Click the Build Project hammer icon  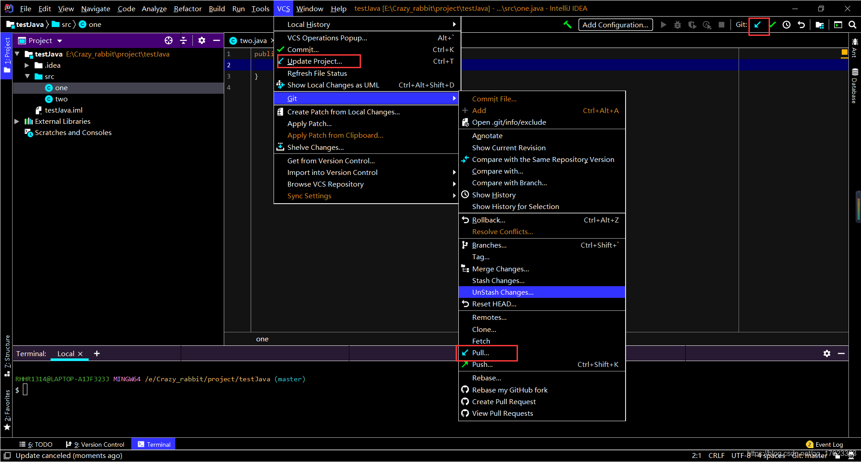(x=568, y=25)
